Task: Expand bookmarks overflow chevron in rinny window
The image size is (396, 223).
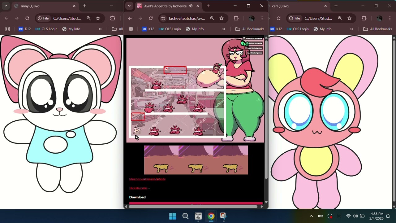Action: (x=100, y=29)
